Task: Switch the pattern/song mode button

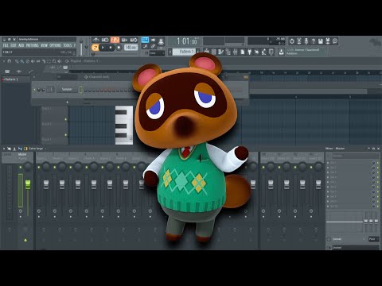Action: tap(95, 48)
